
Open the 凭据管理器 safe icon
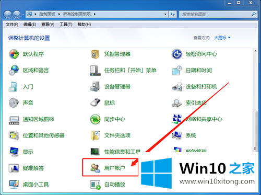point(95,54)
